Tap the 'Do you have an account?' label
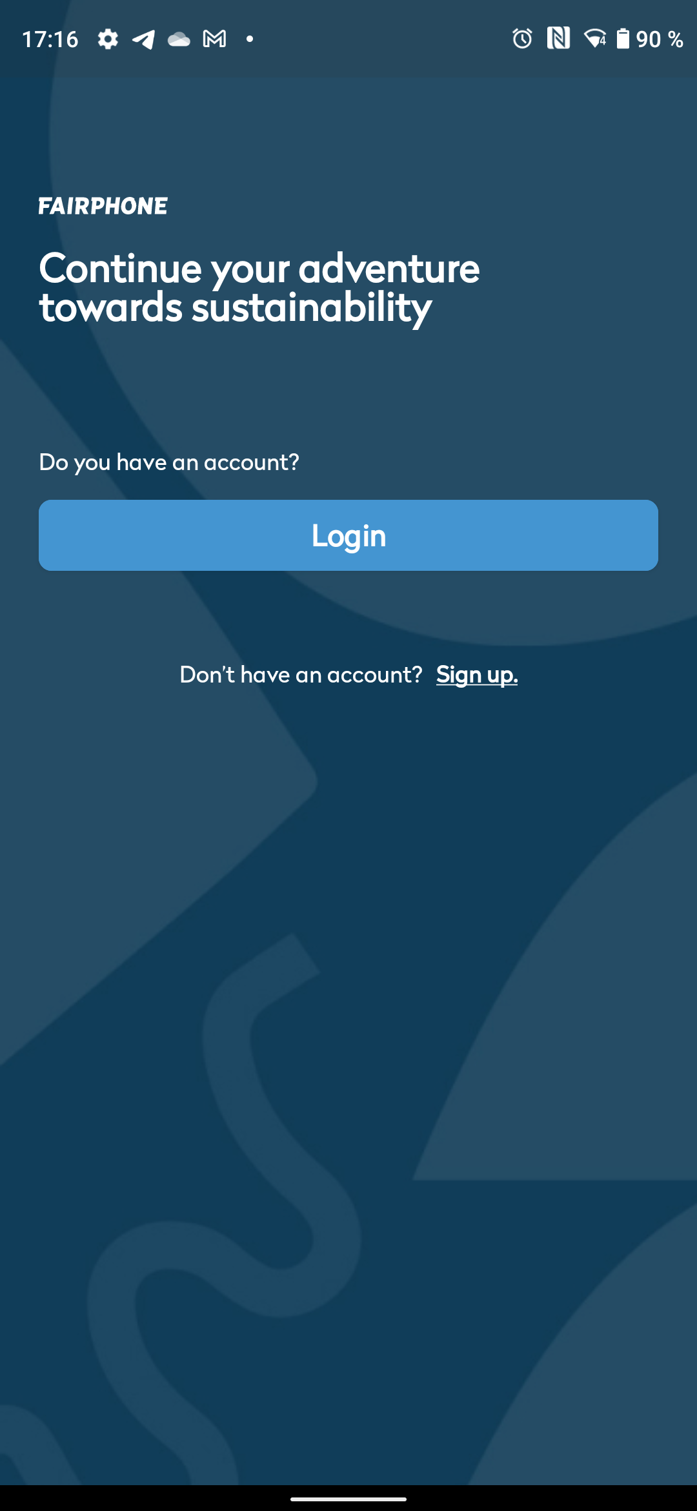Screen dimensions: 697x1511 [169, 462]
